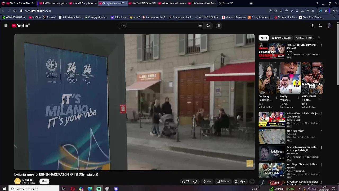Open Opera ad blocker shield icon
The image size is (339, 191).
(286, 11)
